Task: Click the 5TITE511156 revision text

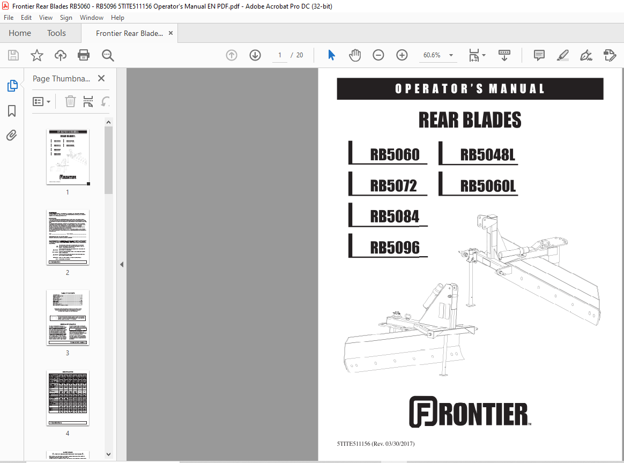Action: tap(376, 444)
